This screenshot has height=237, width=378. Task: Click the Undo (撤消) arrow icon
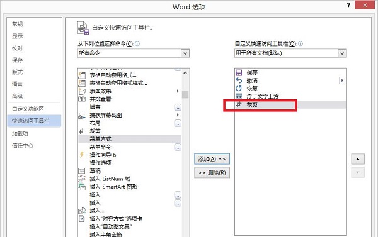239,80
